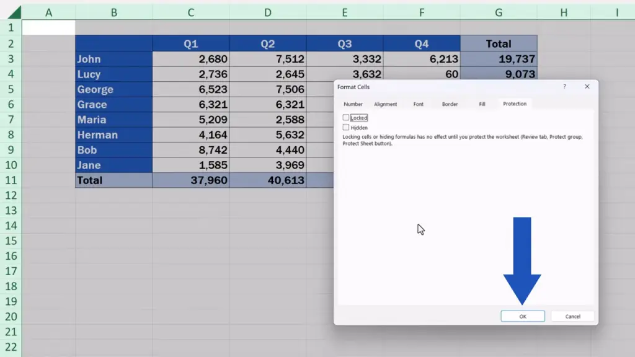
Task: Click the Cancel button
Action: coord(572,316)
